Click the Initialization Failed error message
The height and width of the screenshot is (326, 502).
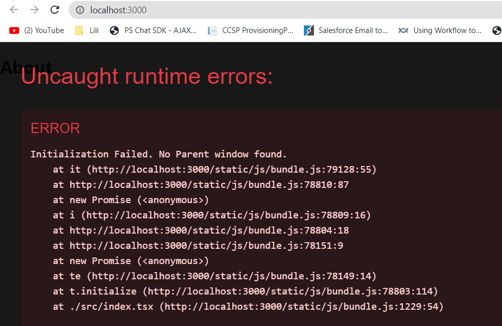158,154
